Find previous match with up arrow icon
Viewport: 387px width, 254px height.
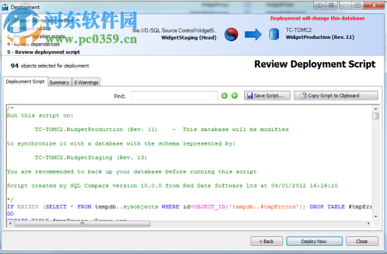pyautogui.click(x=235, y=96)
